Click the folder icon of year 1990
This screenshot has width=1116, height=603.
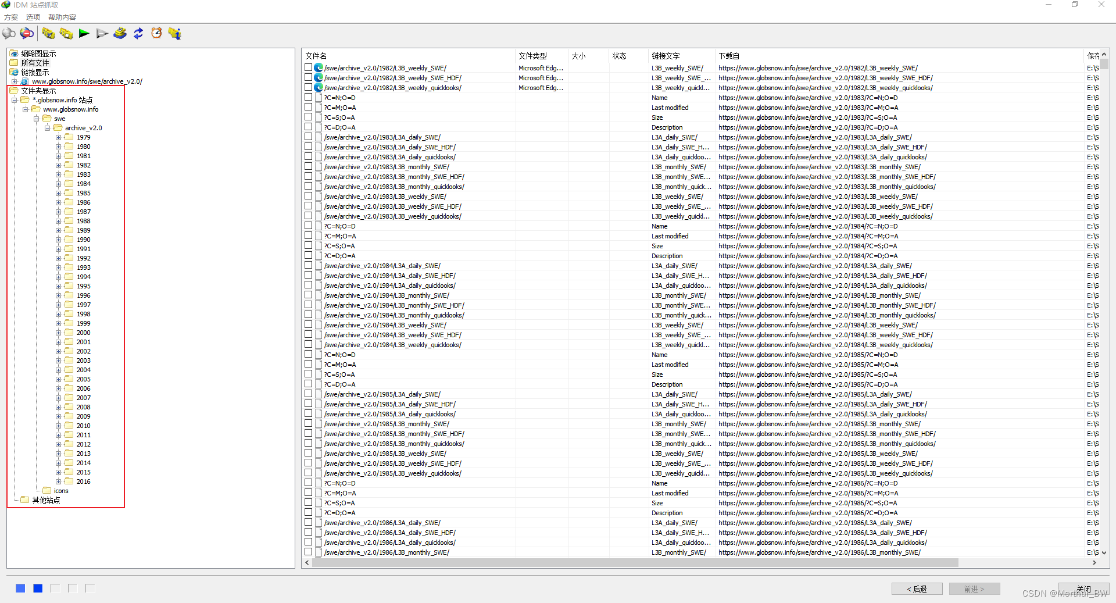point(69,240)
